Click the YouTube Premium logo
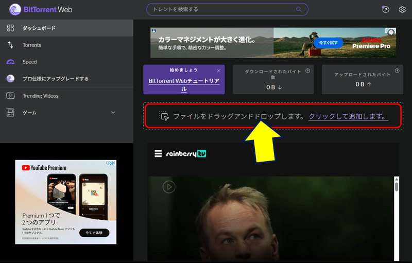 point(44,168)
